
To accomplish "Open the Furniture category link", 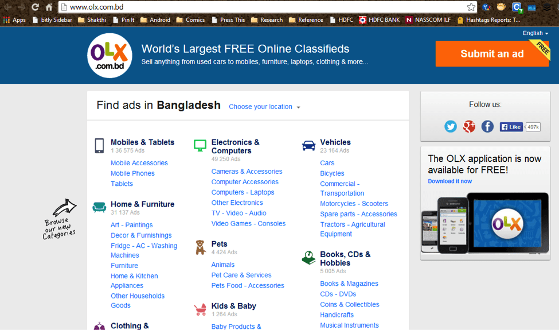I will 124,266.
